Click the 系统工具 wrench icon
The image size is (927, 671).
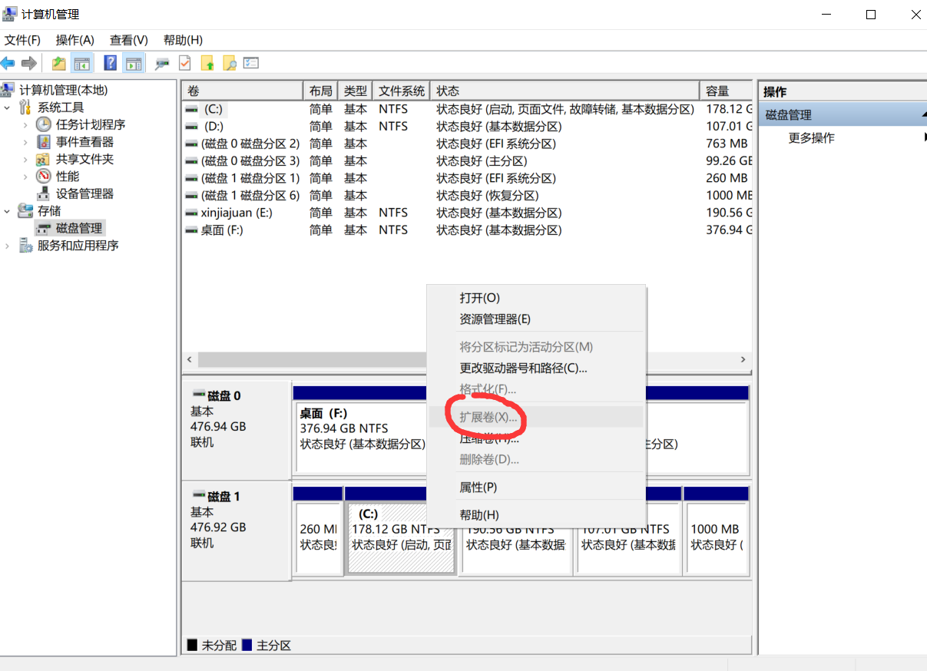pyautogui.click(x=26, y=107)
